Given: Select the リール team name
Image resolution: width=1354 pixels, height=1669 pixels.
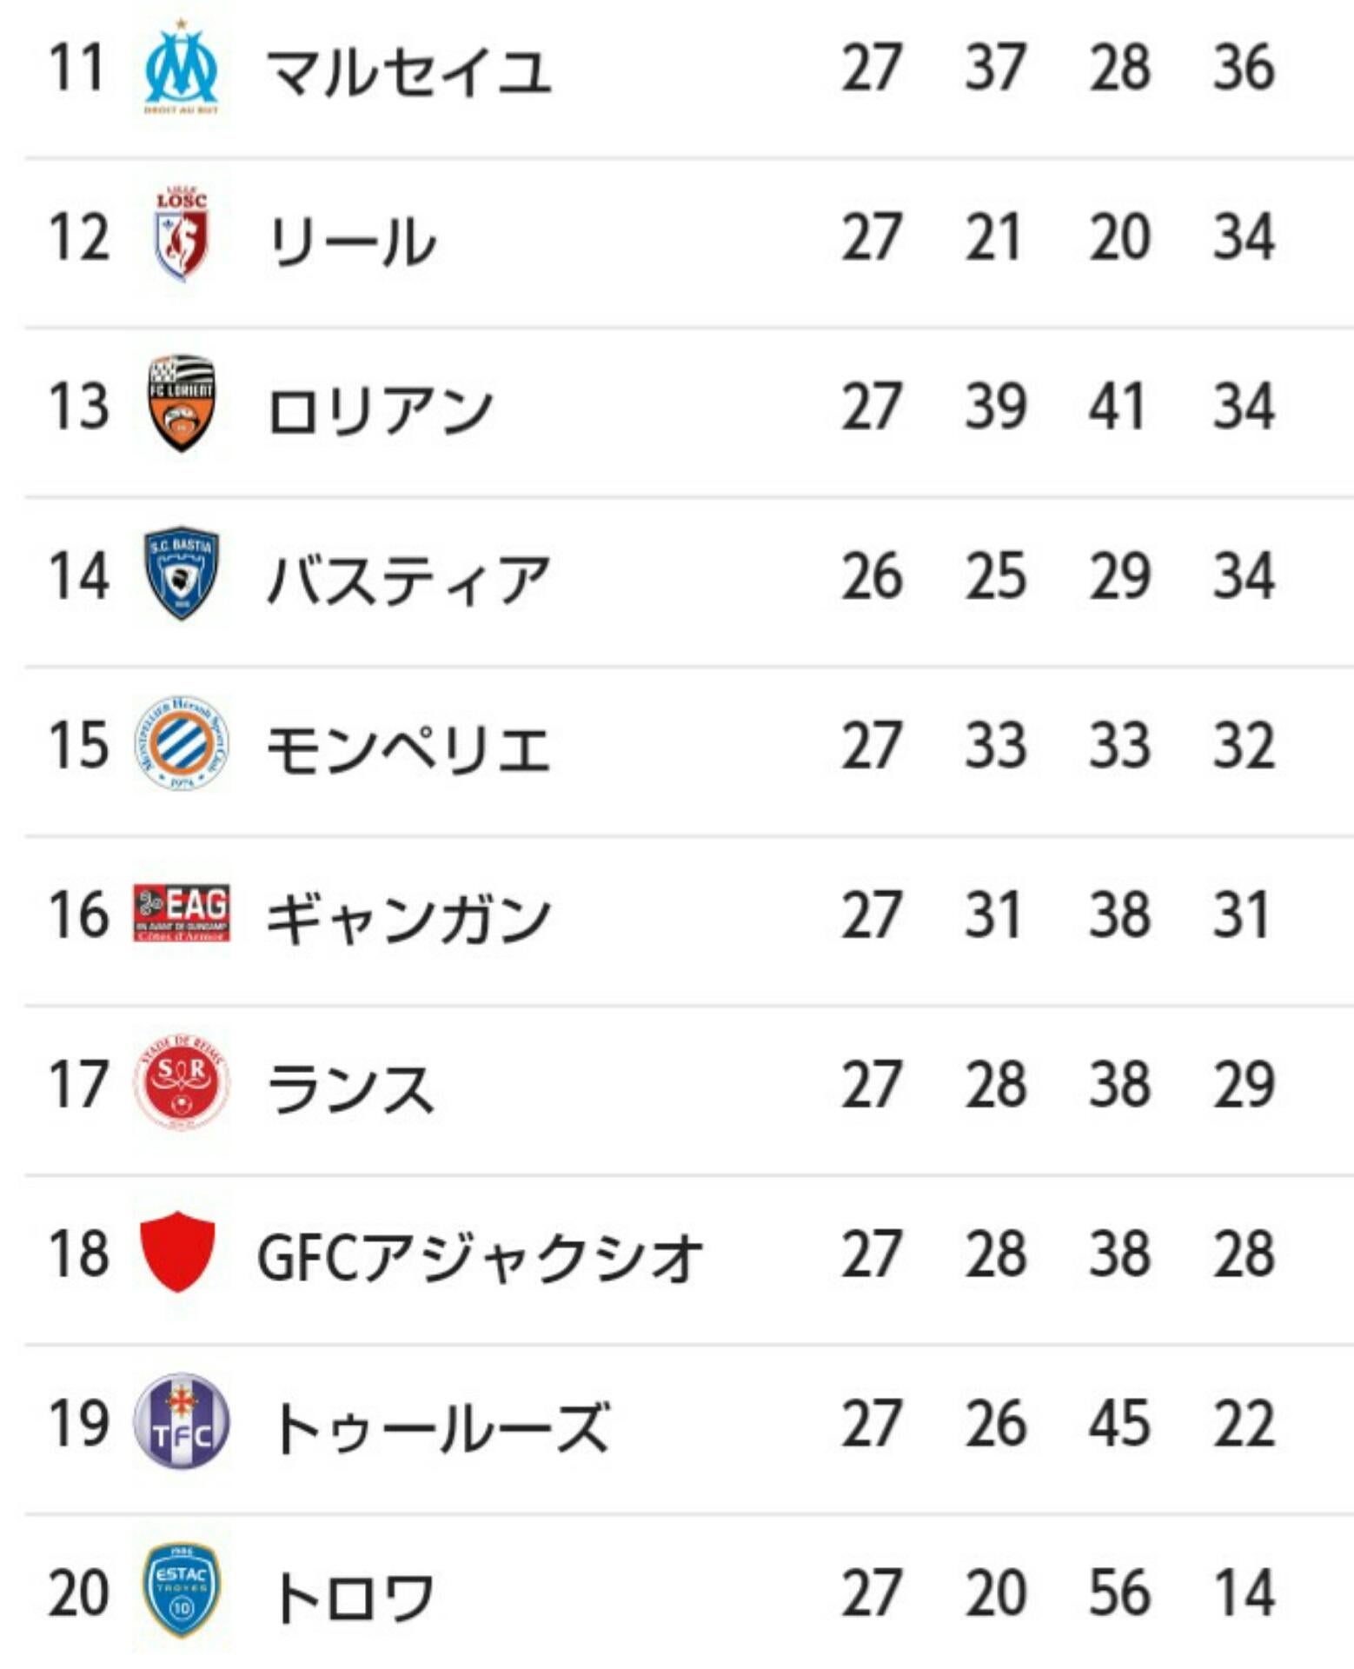Looking at the screenshot, I should click(352, 240).
